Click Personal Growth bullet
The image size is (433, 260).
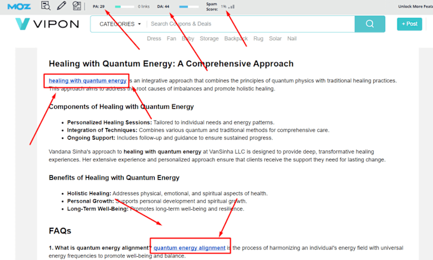tap(157, 201)
